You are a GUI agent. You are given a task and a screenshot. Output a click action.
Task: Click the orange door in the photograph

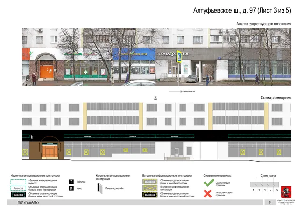[x=47, y=72]
